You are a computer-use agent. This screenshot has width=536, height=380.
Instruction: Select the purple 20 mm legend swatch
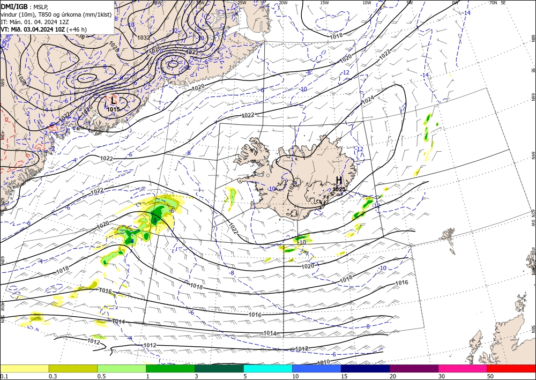tap(414, 368)
